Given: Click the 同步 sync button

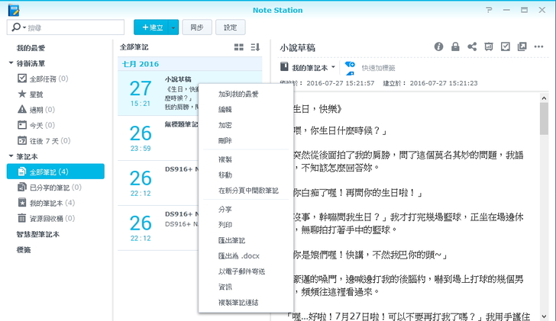Looking at the screenshot, I should 197,27.
